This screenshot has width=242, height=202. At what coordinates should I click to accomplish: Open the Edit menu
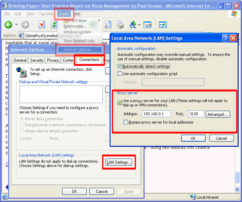18,14
